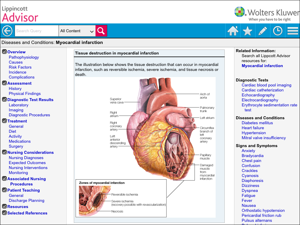
Task: Open the All Content dropdown
Action: click(77, 31)
